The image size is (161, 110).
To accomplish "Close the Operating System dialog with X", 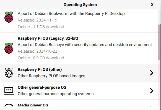I will 152,5.
